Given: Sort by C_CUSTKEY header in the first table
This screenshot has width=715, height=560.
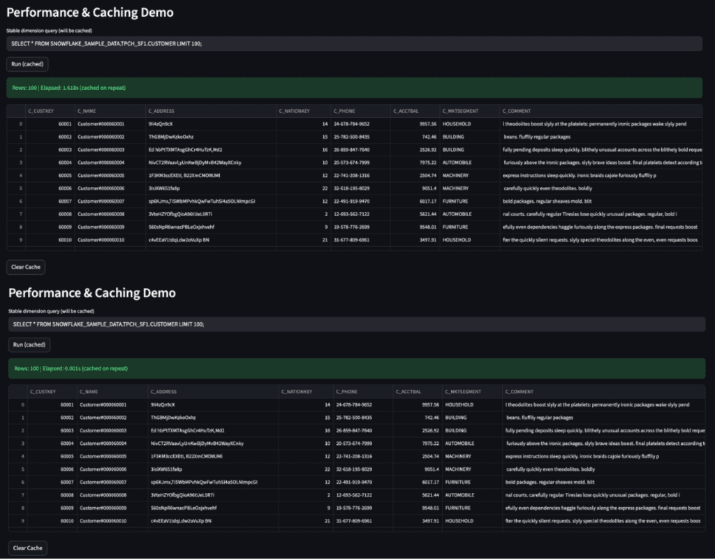Looking at the screenshot, I should pyautogui.click(x=40, y=111).
